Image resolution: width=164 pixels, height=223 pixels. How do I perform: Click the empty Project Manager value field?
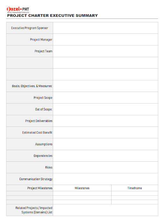tap(106, 39)
